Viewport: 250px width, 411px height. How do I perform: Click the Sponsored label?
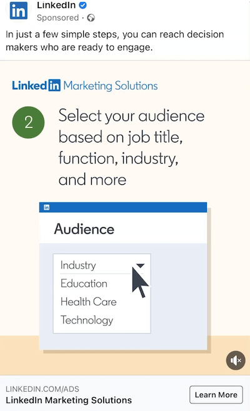tap(57, 18)
